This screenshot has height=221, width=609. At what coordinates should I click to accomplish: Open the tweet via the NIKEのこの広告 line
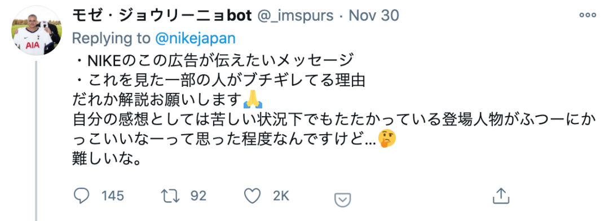click(213, 61)
